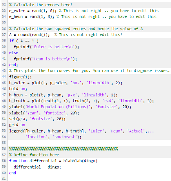Screen dimensions: 171x181
Task: Click the 'Define function here' comment
Action: pos(34,155)
